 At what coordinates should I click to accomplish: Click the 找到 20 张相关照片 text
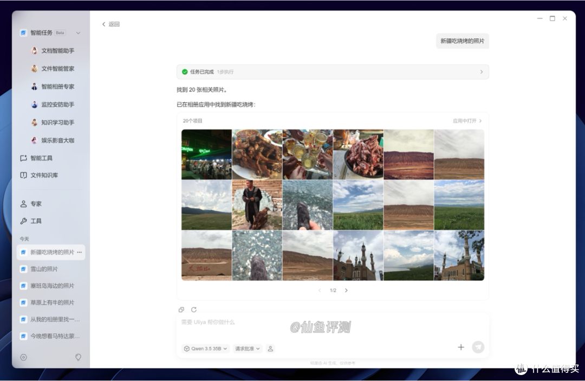pyautogui.click(x=202, y=89)
